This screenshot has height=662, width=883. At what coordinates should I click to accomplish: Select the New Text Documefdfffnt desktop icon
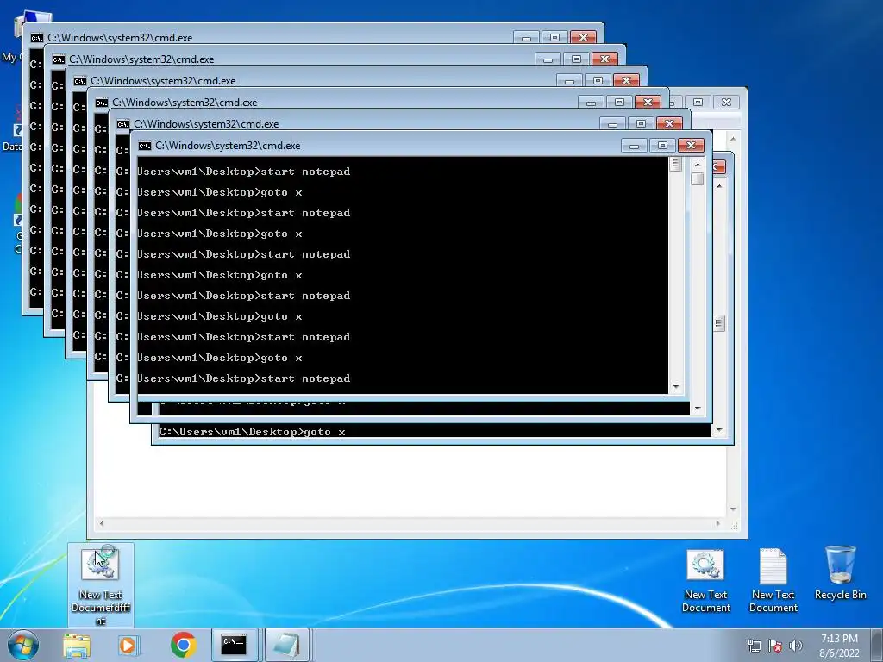101,585
